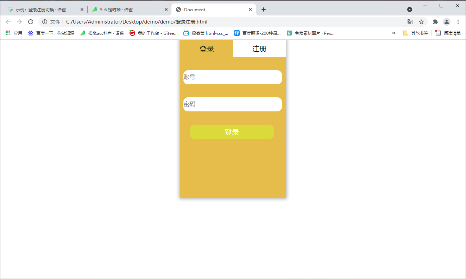Open a new browser tab
466x279 pixels.
[x=264, y=9]
